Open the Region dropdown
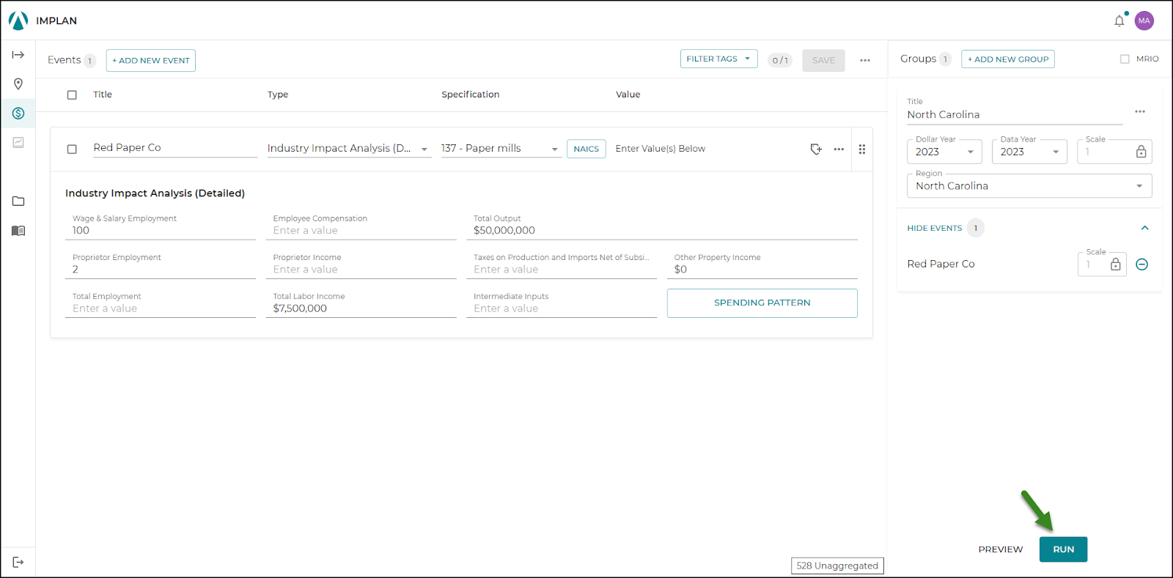Image resolution: width=1173 pixels, height=578 pixels. point(1029,186)
